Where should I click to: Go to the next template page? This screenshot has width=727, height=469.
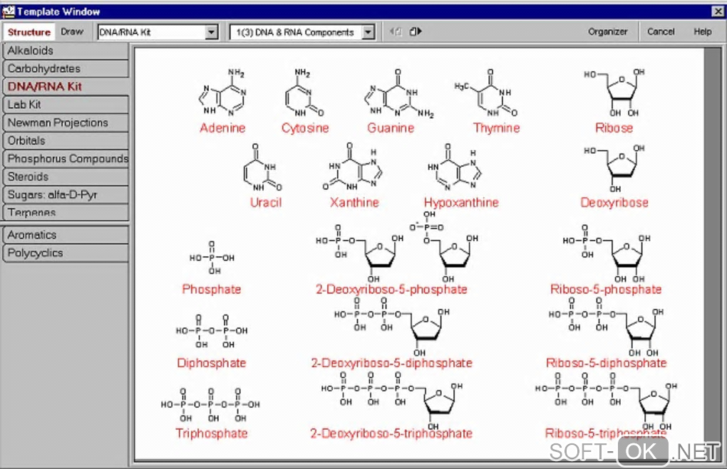(416, 31)
